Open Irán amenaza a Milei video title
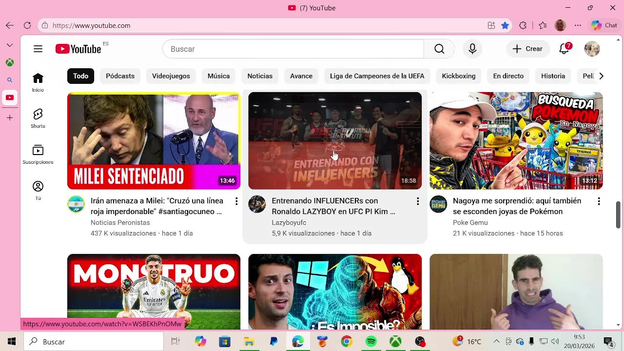Screen dimensions: 624x351 [x=157, y=206]
